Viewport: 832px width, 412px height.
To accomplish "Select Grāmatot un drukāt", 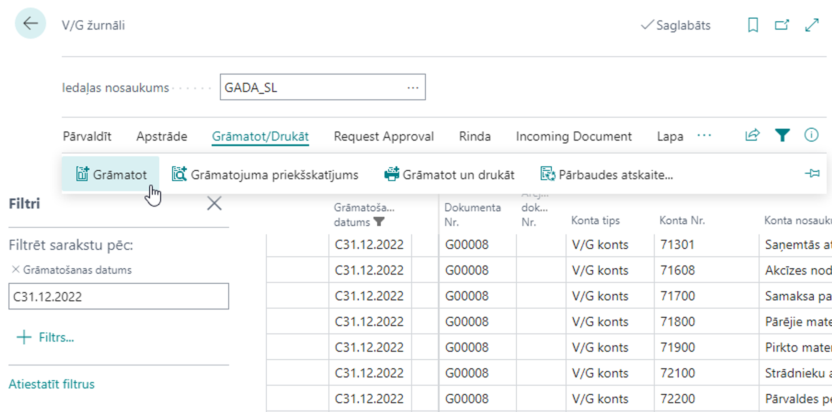I will [449, 175].
